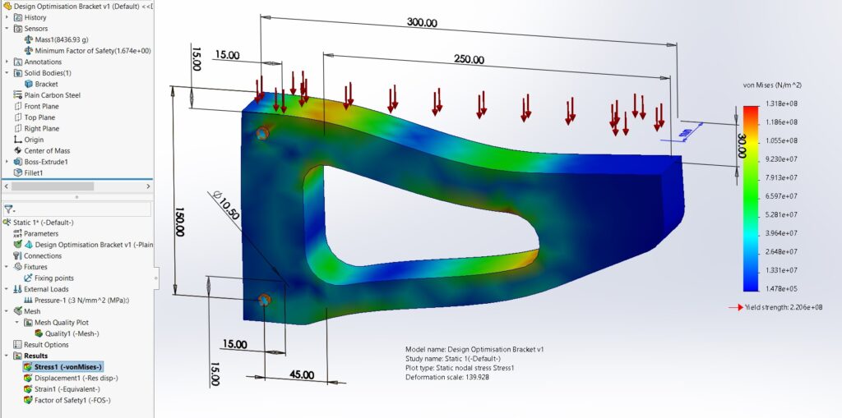Collapse the Sensors node
This screenshot has height=418, width=842.
click(x=7, y=29)
